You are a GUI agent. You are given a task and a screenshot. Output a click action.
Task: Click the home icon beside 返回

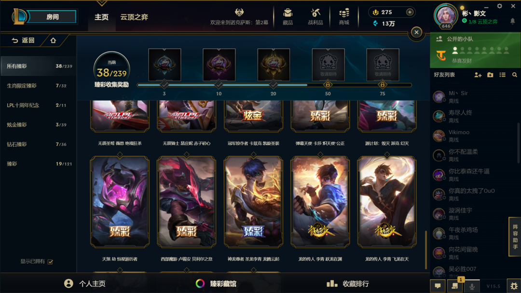(x=53, y=40)
